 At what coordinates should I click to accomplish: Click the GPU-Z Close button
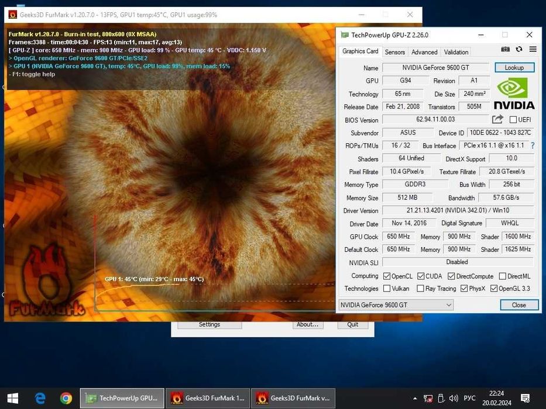[x=519, y=305]
